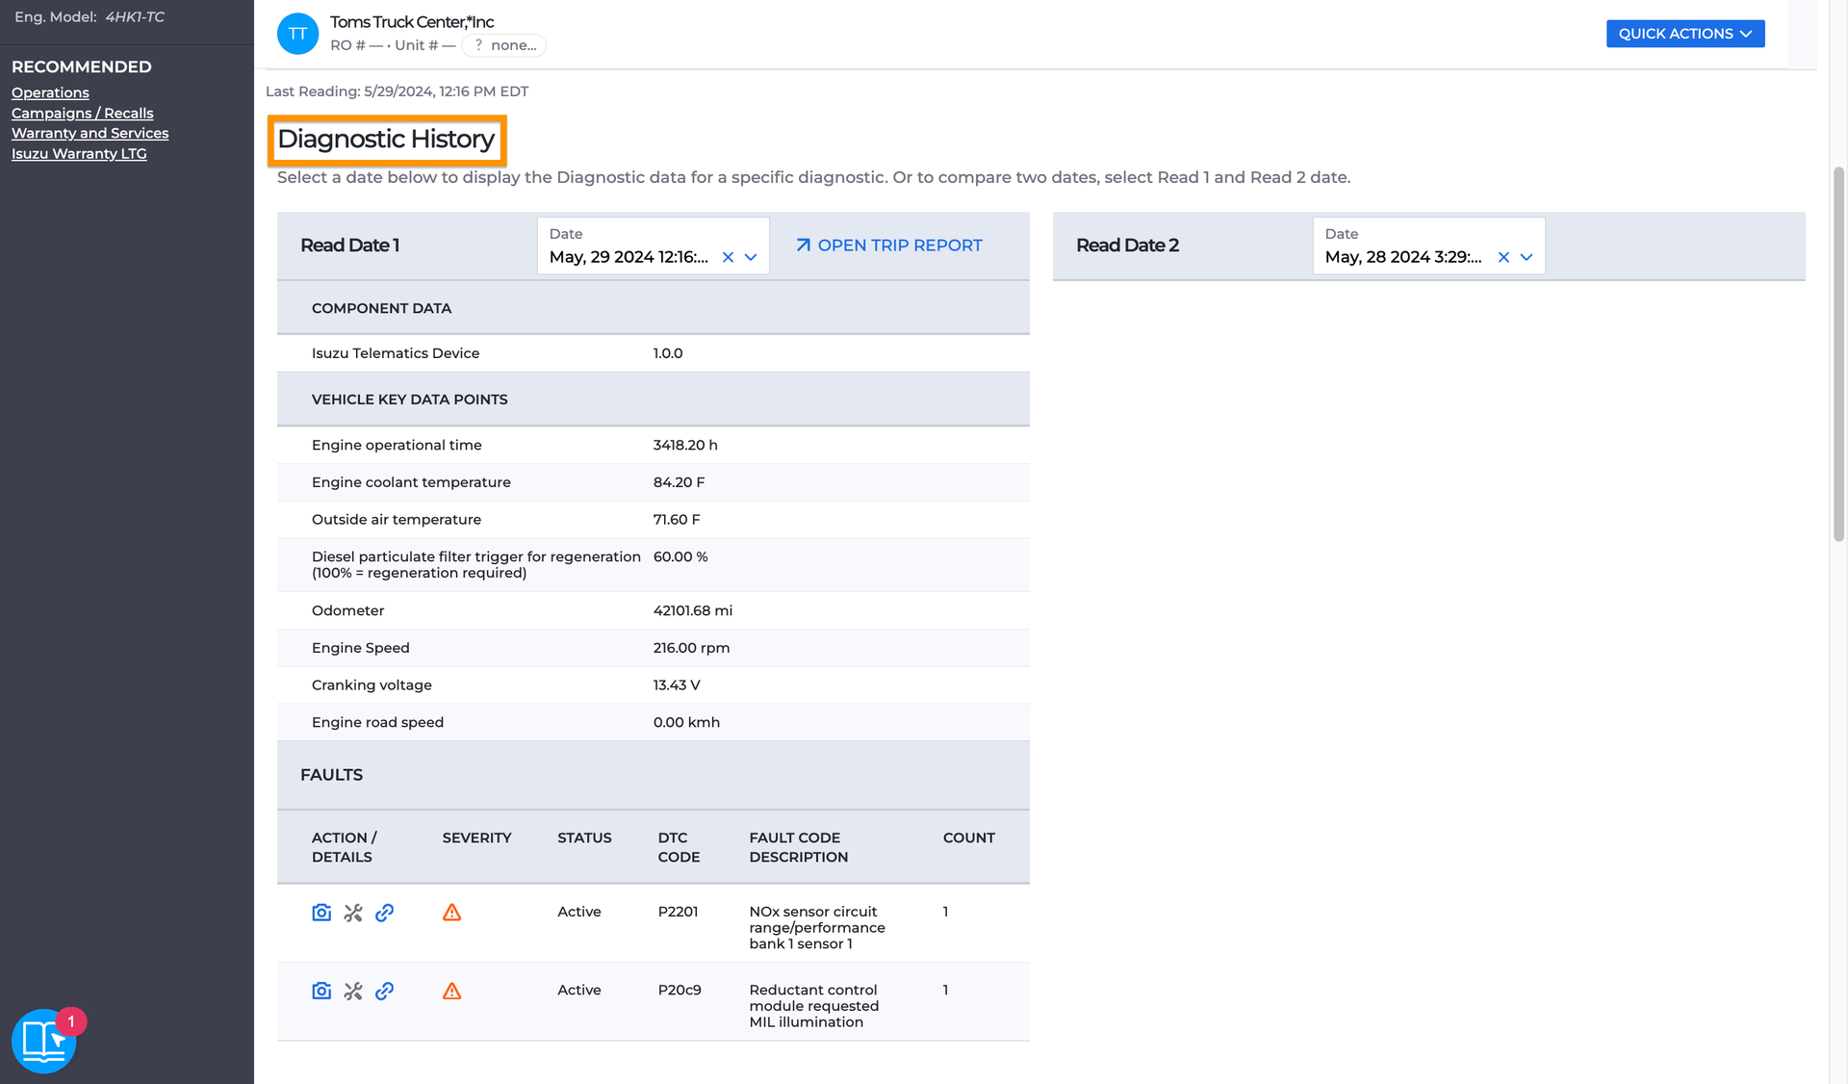The height and width of the screenshot is (1084, 1848).
Task: Click the FAULT CODE DESCRIPTION column header
Action: pyautogui.click(x=798, y=847)
